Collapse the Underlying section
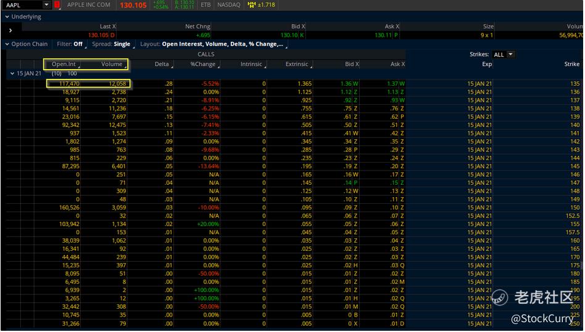 (7, 17)
